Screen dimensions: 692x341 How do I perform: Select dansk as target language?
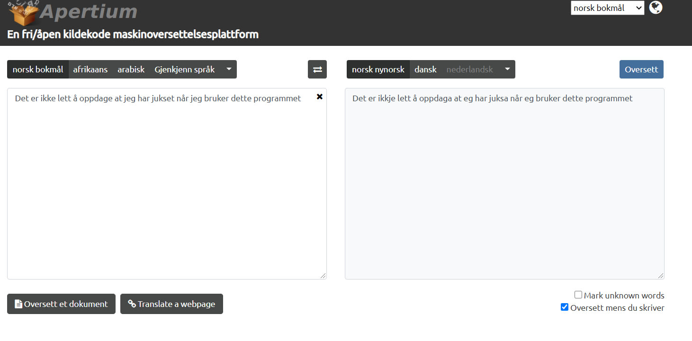[x=425, y=70]
